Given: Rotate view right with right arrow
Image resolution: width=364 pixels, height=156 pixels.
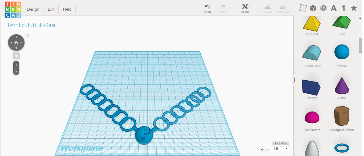Looking at the screenshot, I should point(22,43).
